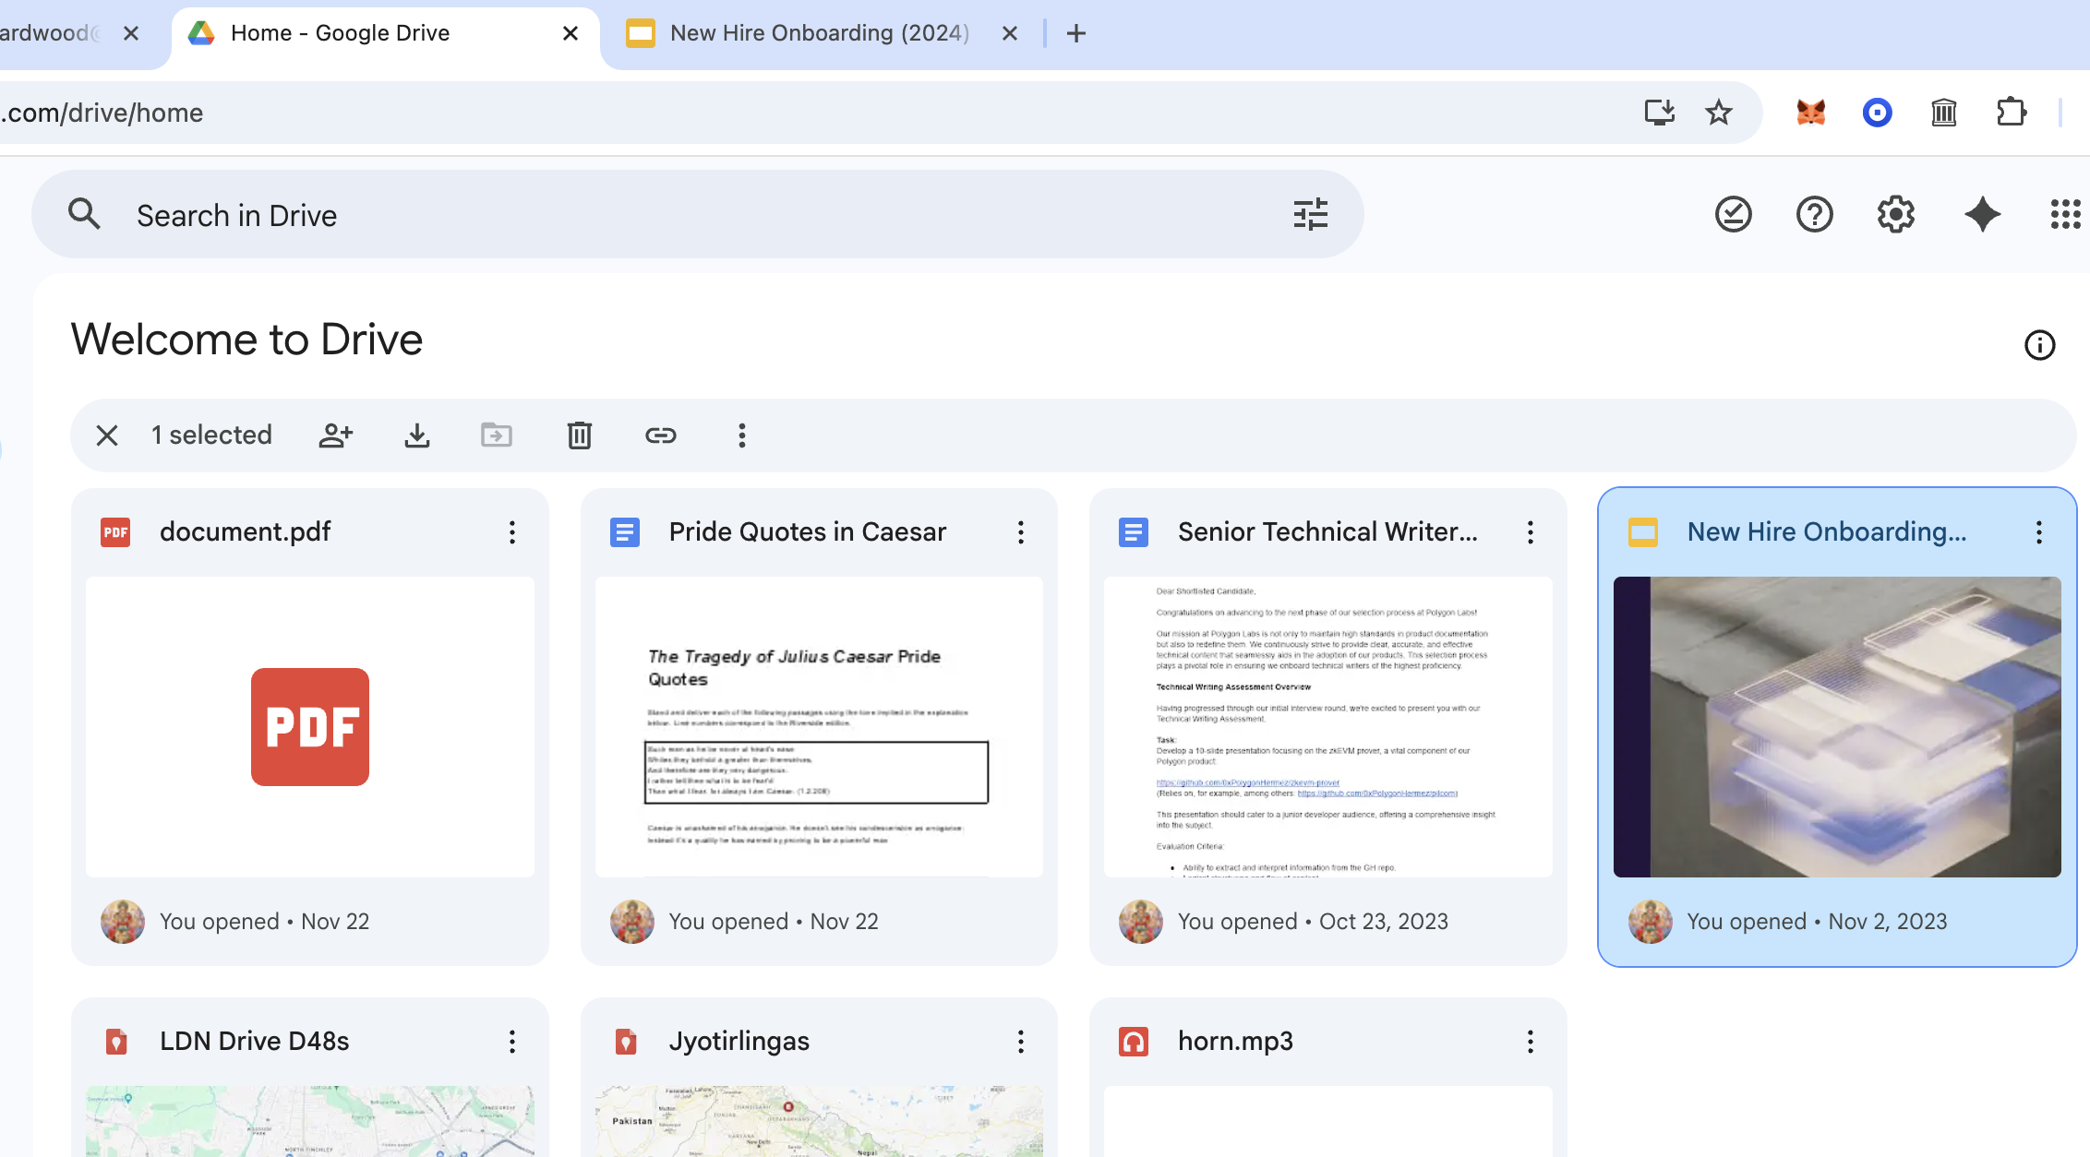This screenshot has height=1157, width=2090.
Task: Bookmark this page with the star
Action: tap(1719, 113)
